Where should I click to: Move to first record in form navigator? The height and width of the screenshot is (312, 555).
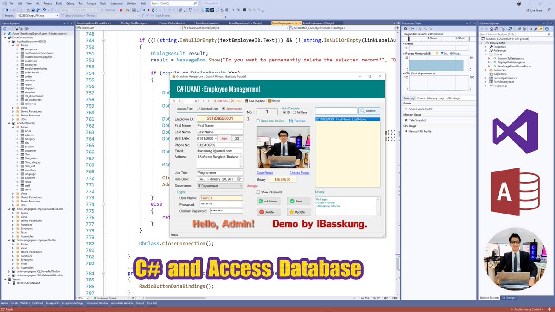tap(174, 101)
